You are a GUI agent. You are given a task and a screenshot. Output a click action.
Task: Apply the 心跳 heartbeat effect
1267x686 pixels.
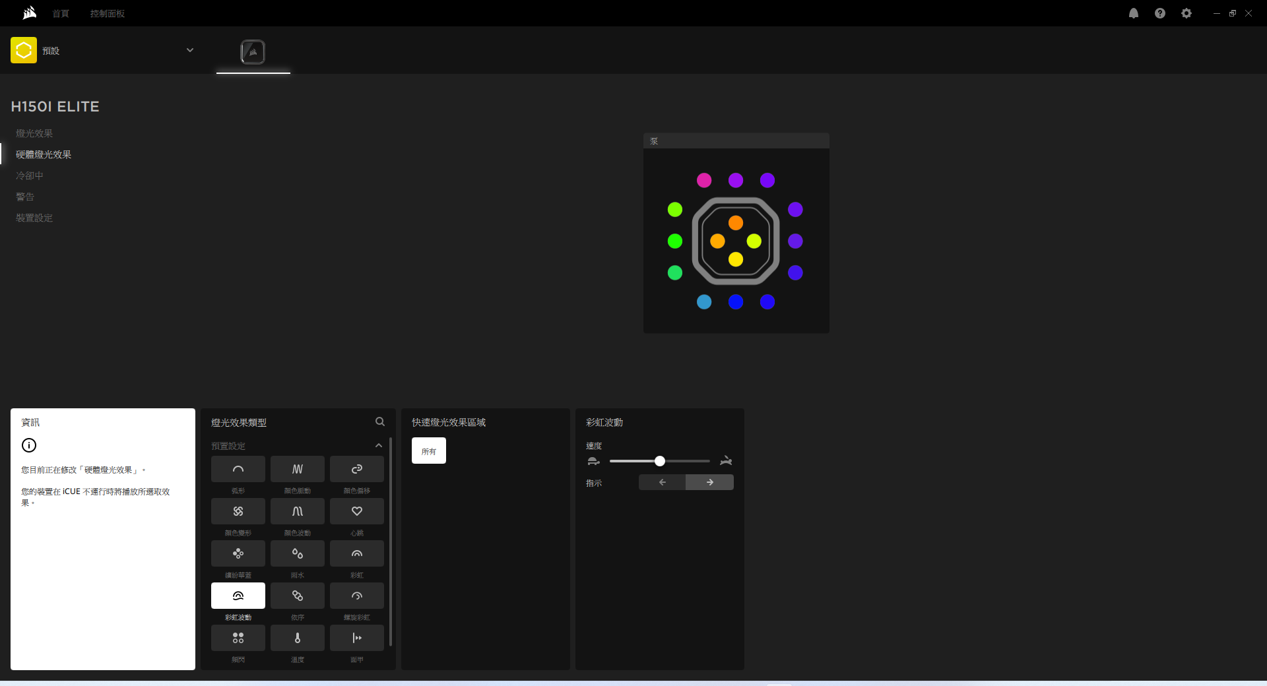(x=356, y=511)
